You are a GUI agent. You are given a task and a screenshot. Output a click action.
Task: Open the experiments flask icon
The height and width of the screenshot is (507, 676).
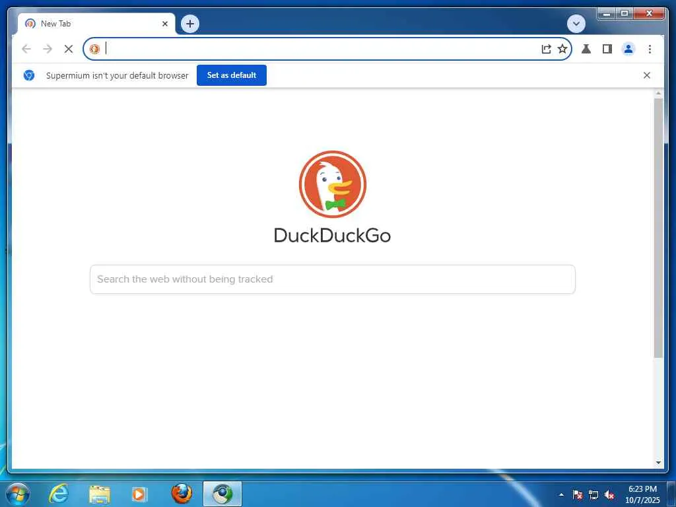pyautogui.click(x=586, y=49)
